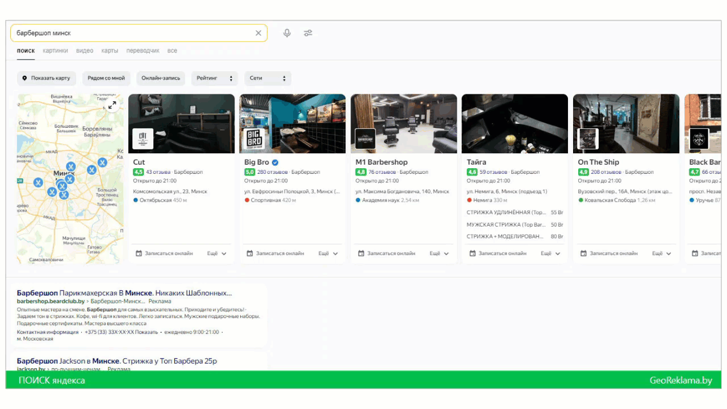Open the Сети filter dropdown
Screen dimensions: 727x409
tap(268, 78)
